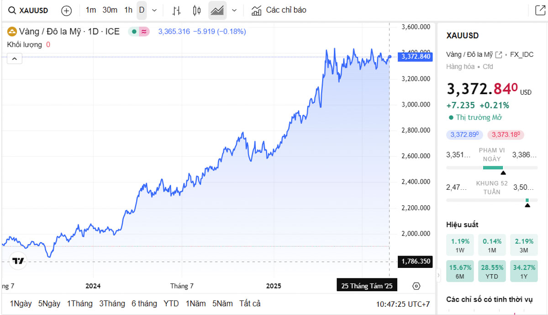This screenshot has height=315, width=548.
Task: Click the XAUUSD symbol search box
Action: [x=29, y=10]
